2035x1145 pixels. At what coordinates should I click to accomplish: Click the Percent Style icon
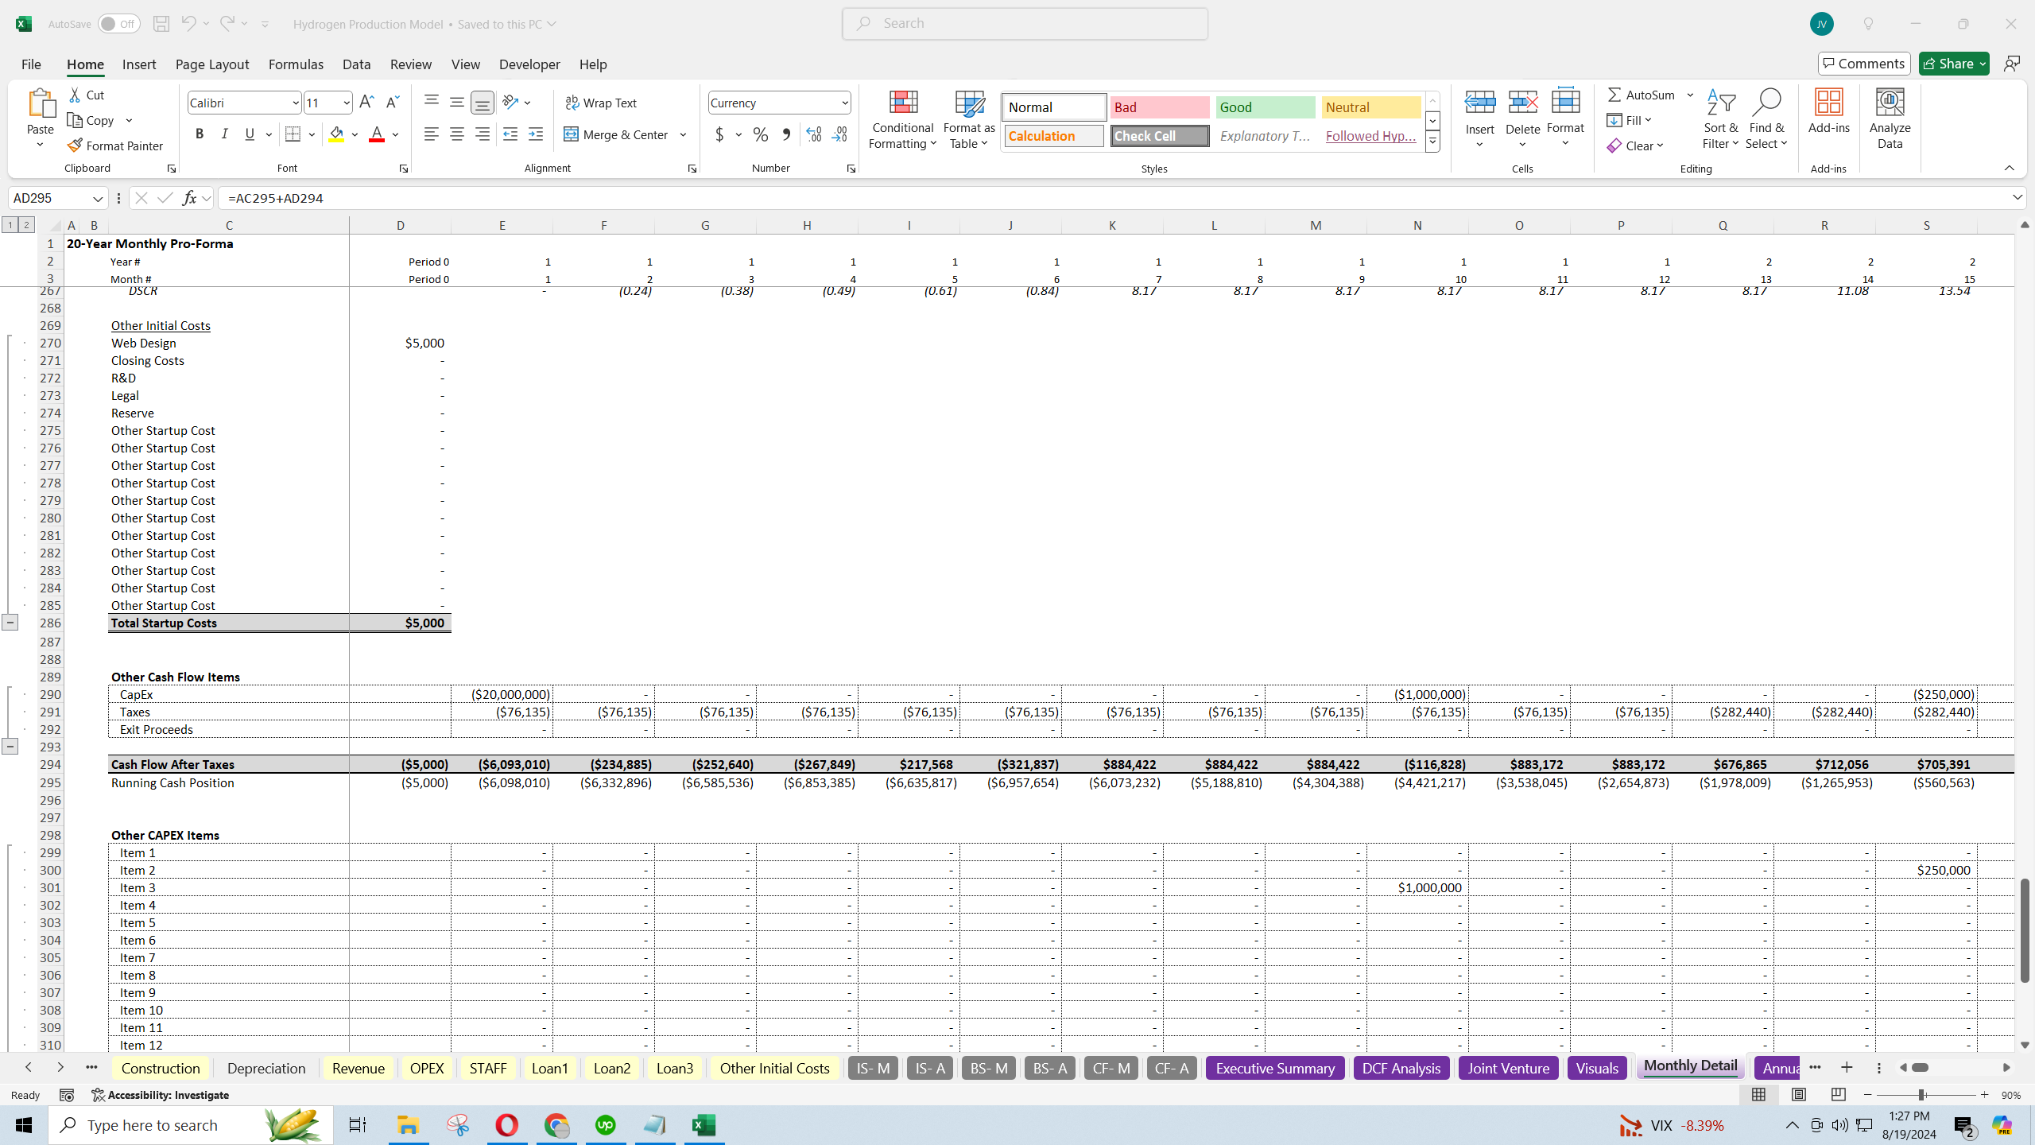pyautogui.click(x=761, y=134)
